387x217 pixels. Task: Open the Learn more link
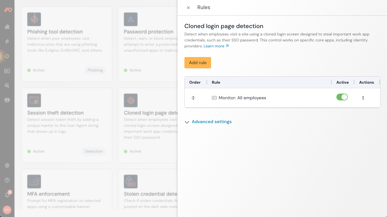tap(214, 46)
